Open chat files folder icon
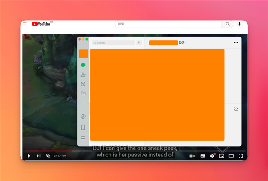 tap(83, 94)
